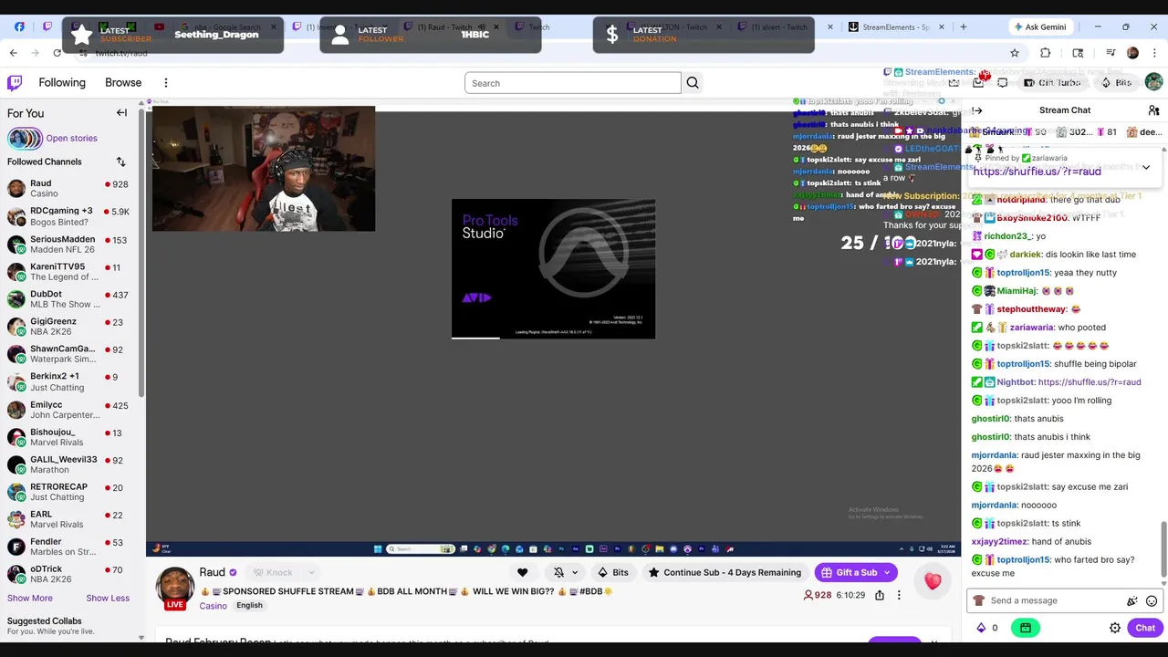Viewport: 1168px width, 657px height.
Task: Open stories link
Action: tap(71, 139)
